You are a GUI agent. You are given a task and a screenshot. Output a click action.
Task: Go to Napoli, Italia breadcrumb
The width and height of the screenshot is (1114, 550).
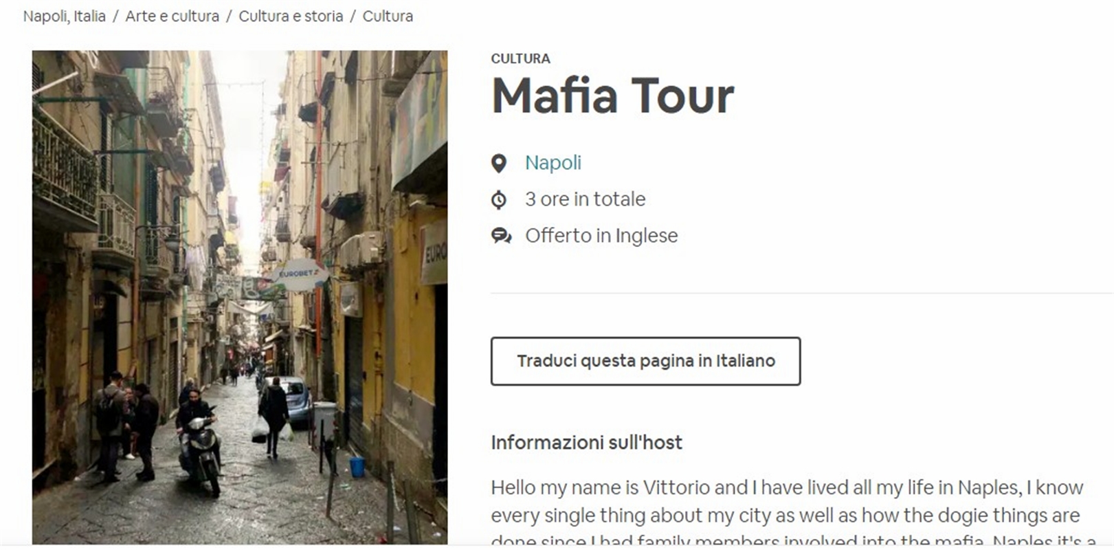pos(65,16)
